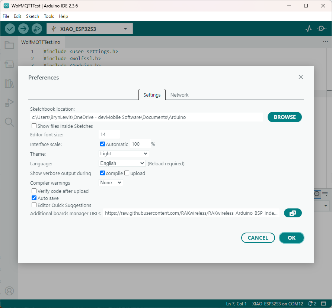Click the Verify sketch checkmark icon
Screen dimensions: 332x308
point(10,29)
